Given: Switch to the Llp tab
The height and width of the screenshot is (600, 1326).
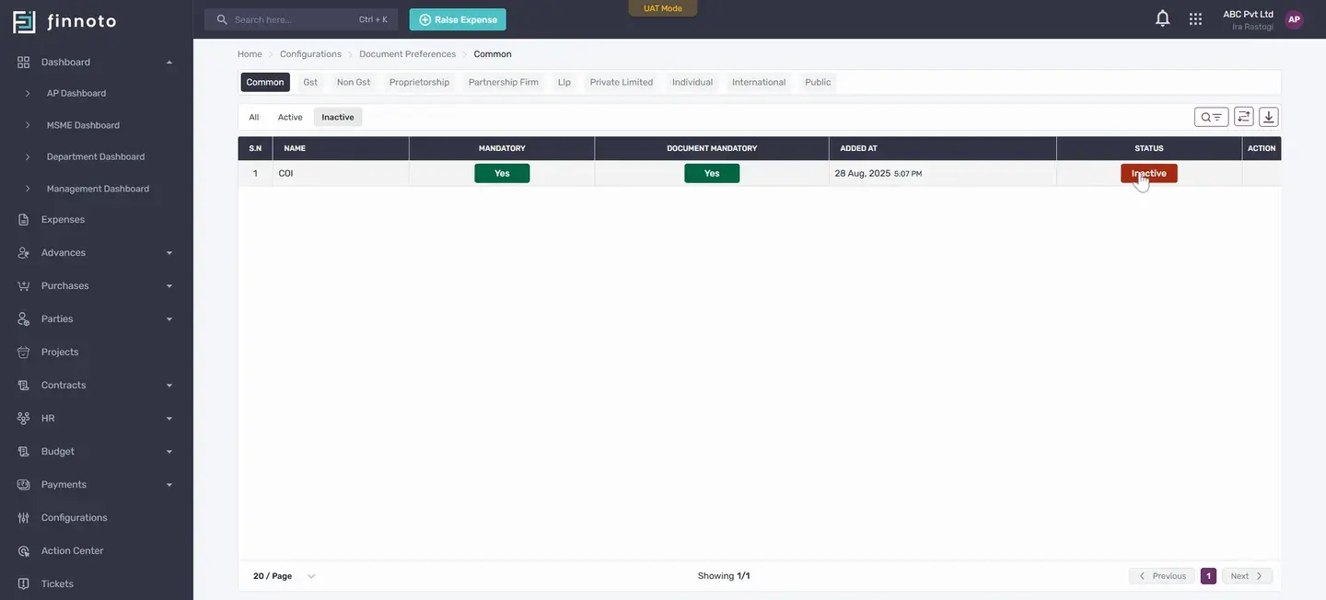Looking at the screenshot, I should click(x=564, y=82).
